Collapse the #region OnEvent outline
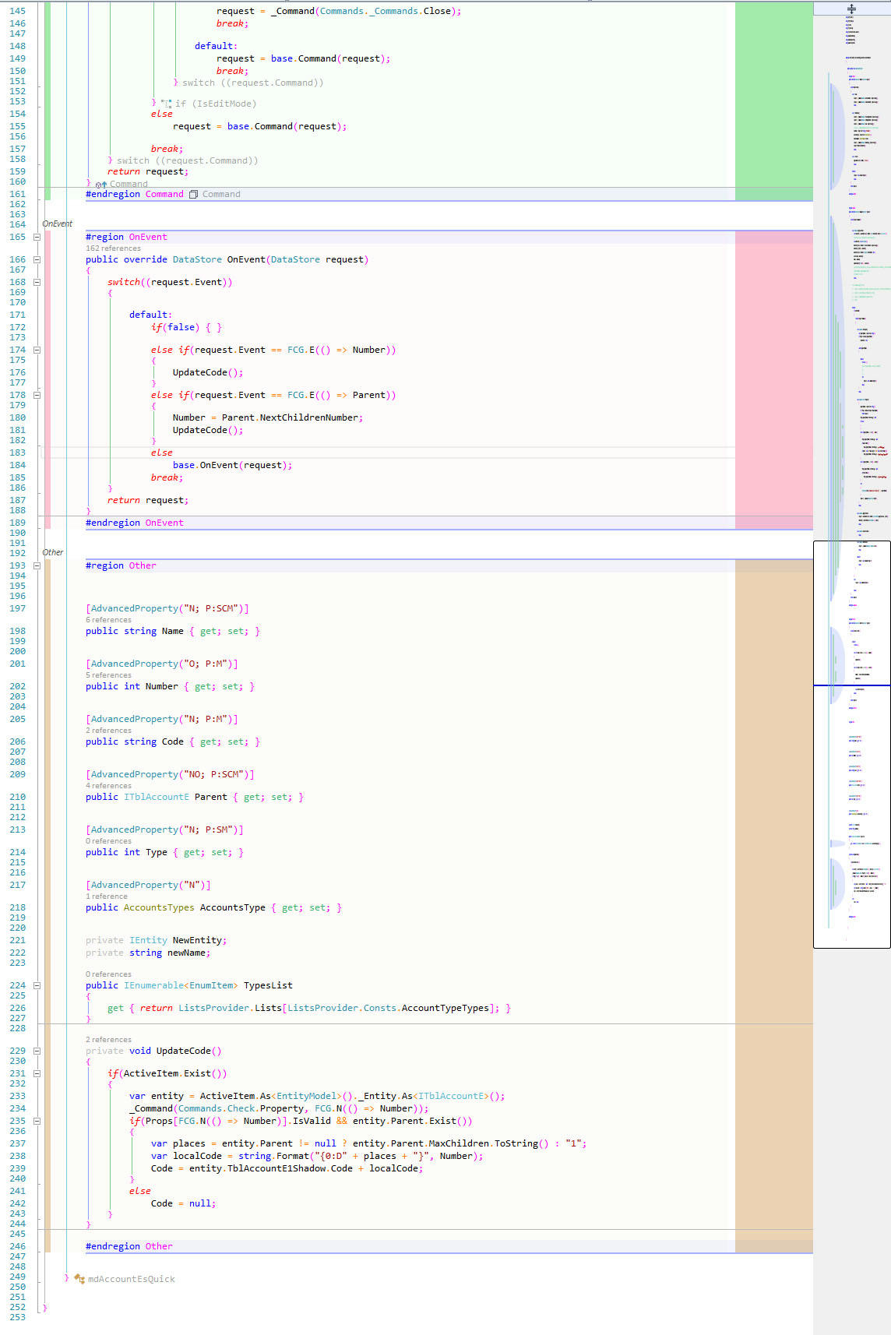Image resolution: width=891 pixels, height=1335 pixels. click(37, 237)
